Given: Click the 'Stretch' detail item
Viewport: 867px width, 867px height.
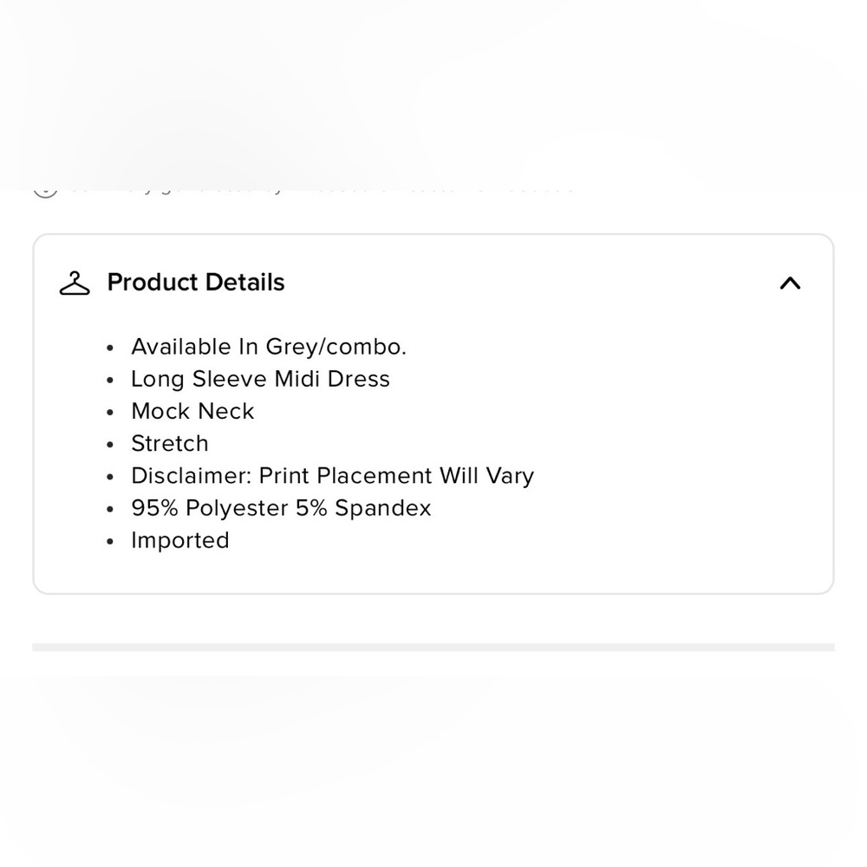Looking at the screenshot, I should 170,443.
